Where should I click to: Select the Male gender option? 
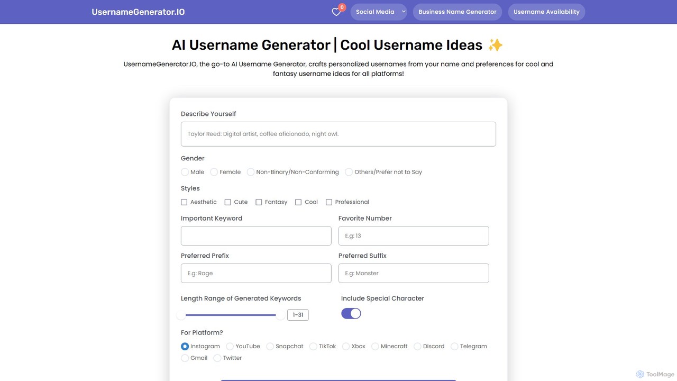(x=185, y=172)
